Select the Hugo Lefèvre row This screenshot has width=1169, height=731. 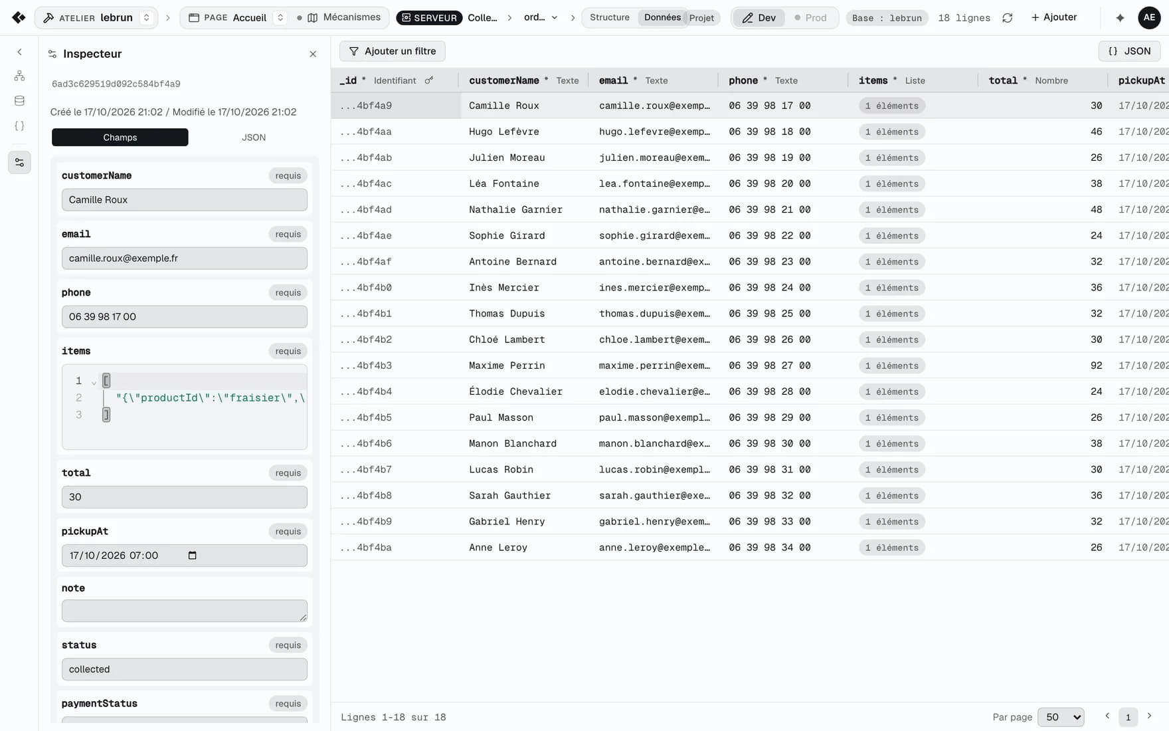click(750, 132)
